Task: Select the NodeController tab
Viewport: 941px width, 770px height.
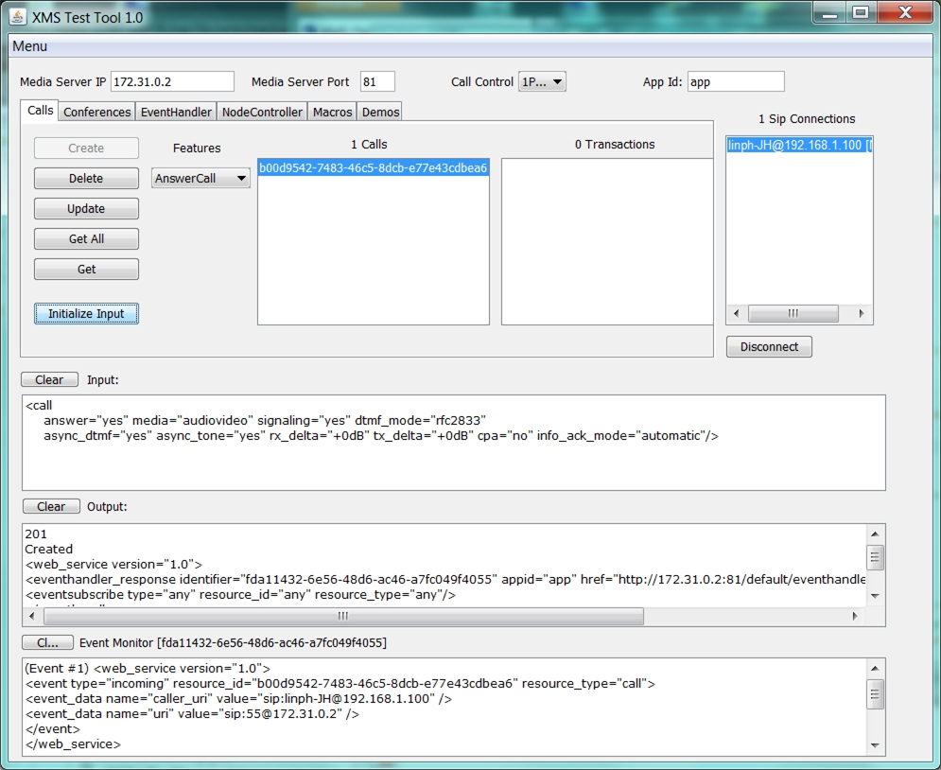Action: [x=262, y=112]
